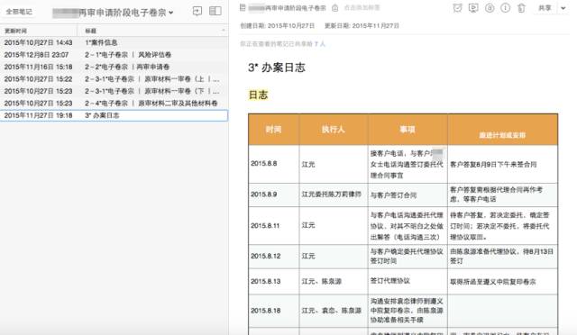Select the note 1*案件信息
The height and width of the screenshot is (335, 577).
pyautogui.click(x=114, y=42)
